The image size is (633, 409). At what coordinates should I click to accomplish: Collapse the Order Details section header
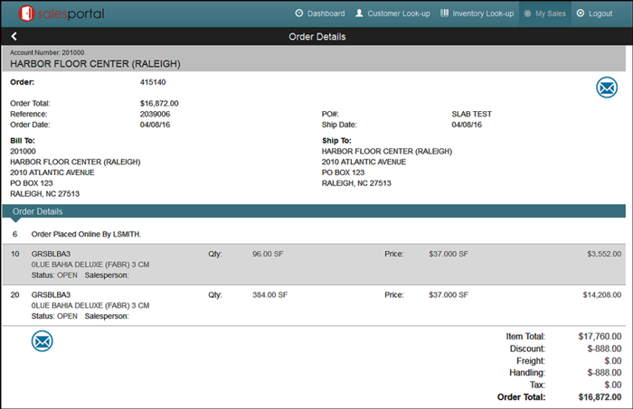[38, 211]
